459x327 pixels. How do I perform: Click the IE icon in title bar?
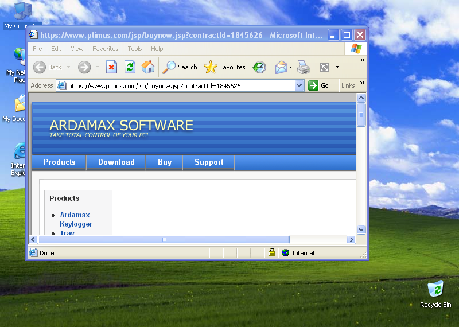tap(33, 35)
